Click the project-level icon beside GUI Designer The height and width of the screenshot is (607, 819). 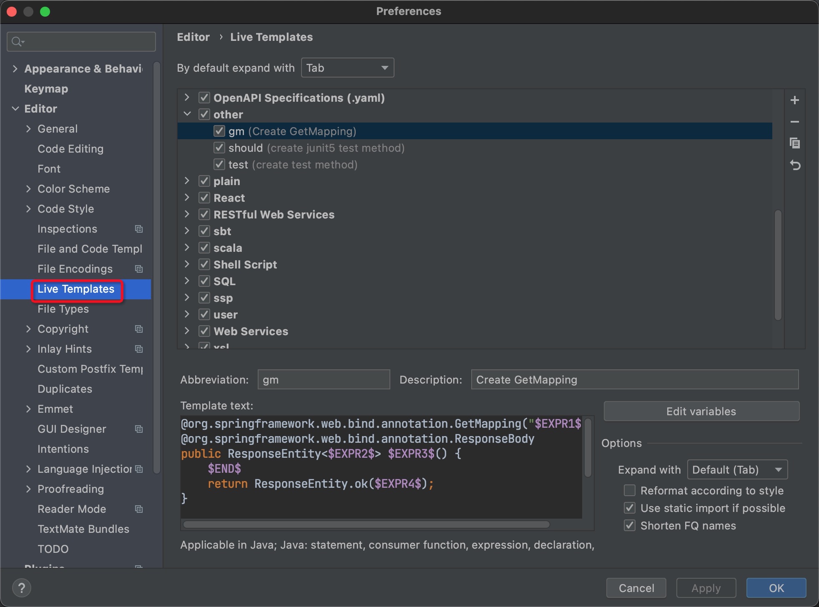(139, 429)
